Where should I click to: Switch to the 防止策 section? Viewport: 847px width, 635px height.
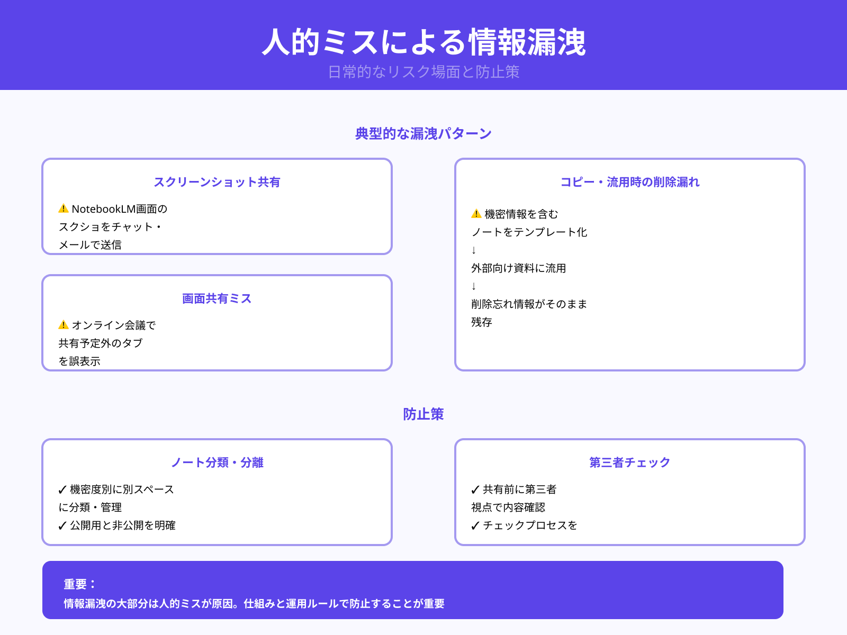click(x=424, y=415)
